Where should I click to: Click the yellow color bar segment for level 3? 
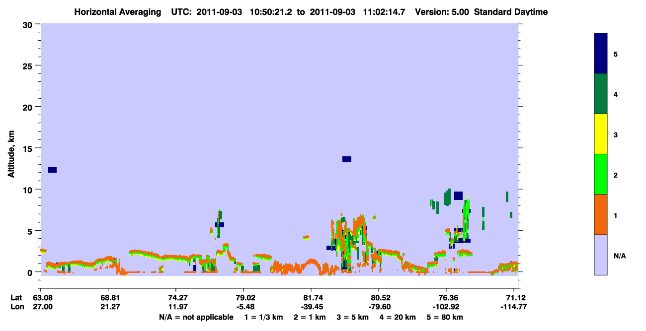click(601, 134)
